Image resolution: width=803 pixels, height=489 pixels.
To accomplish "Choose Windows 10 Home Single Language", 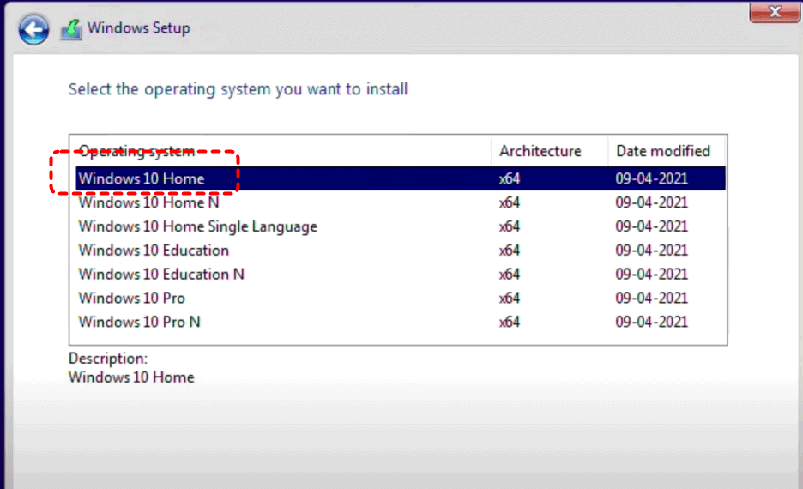I will 401,226.
